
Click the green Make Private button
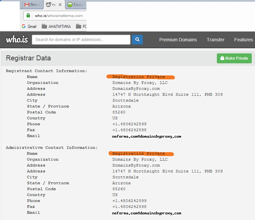[x=234, y=58]
